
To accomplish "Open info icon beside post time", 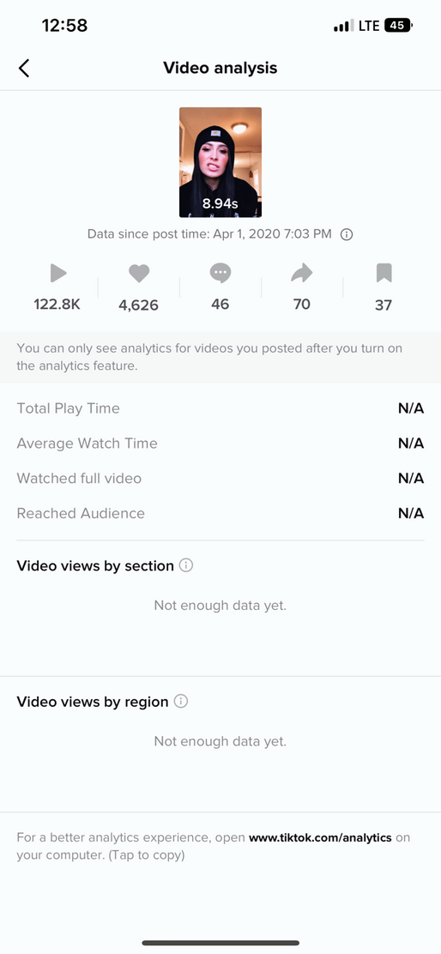I will [347, 234].
